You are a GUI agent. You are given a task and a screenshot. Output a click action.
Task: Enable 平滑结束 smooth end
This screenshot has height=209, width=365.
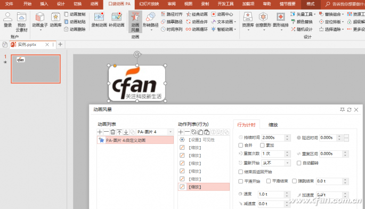(x=269, y=181)
